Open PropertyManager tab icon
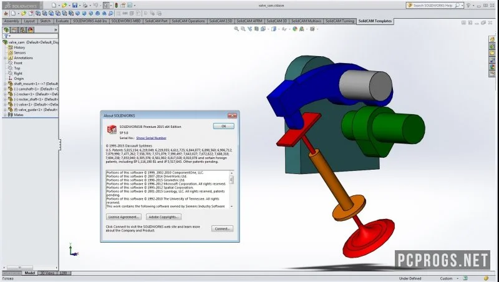 pos(14,30)
